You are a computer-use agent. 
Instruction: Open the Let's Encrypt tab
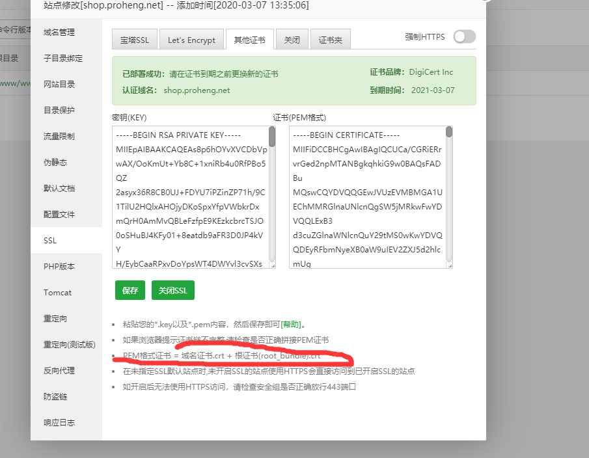(x=191, y=40)
